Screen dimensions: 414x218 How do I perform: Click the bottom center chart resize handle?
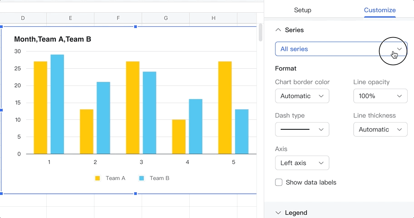click(x=135, y=194)
